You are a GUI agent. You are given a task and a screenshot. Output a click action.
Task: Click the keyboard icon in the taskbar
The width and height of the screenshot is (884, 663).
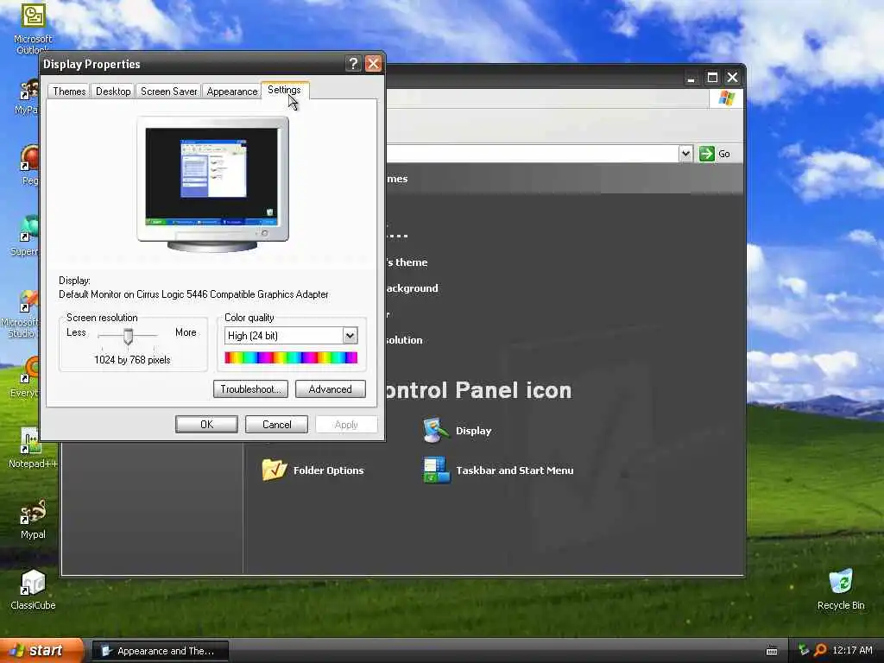[771, 651]
